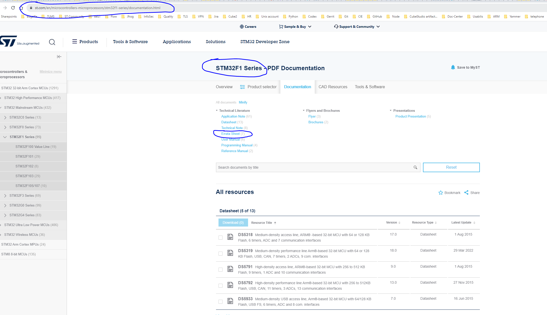The width and height of the screenshot is (547, 315).
Task: Click the Reset button
Action: pos(451,167)
